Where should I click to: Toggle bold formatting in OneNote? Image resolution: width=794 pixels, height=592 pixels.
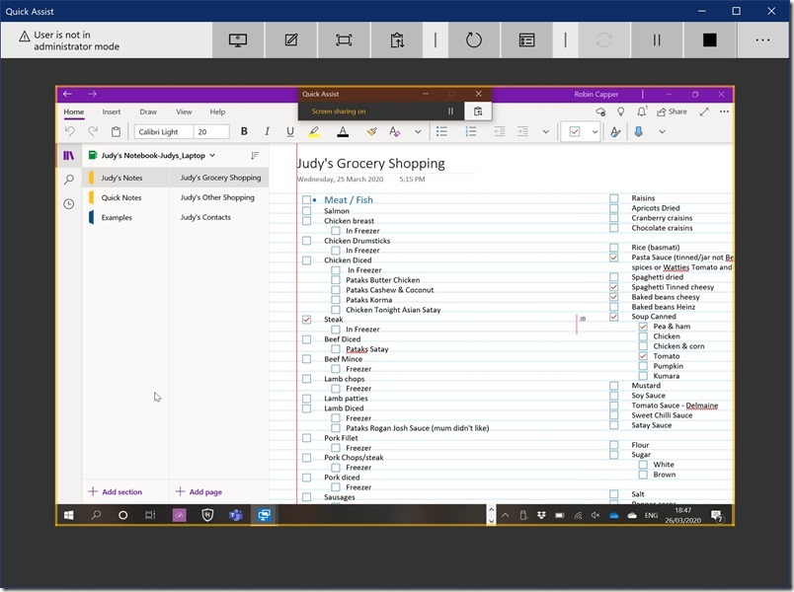[x=244, y=131]
